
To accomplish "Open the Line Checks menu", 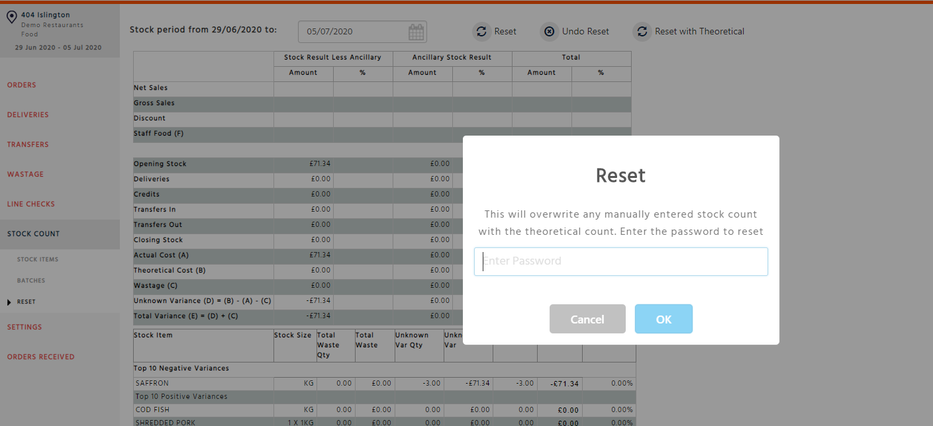I will (31, 204).
